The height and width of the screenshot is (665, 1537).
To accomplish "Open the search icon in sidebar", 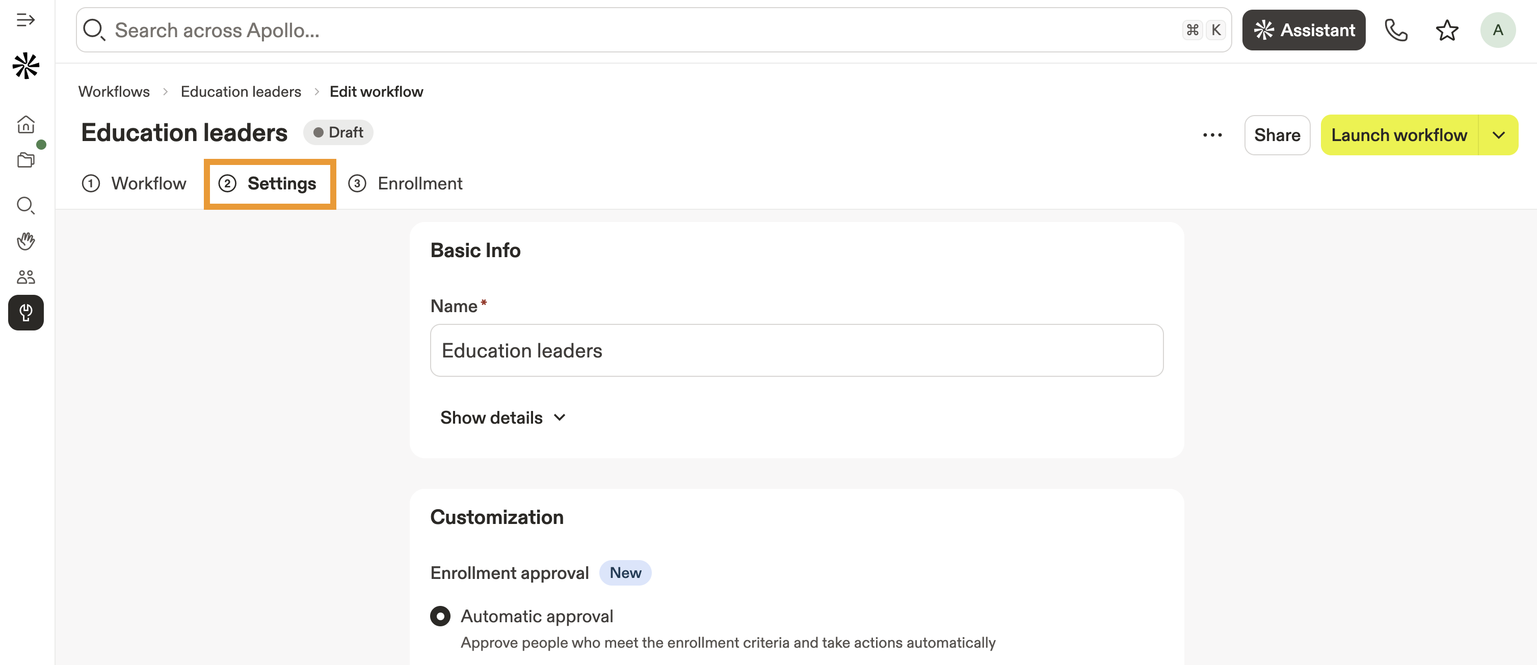I will (x=25, y=205).
